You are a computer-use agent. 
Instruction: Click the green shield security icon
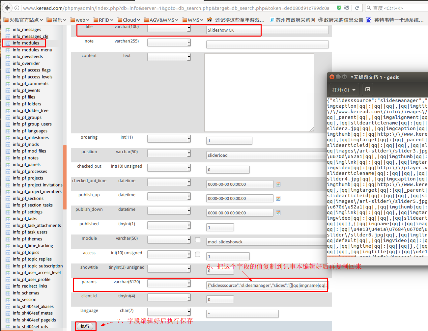pos(339,8)
